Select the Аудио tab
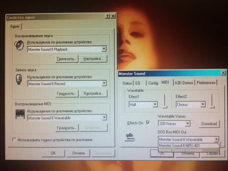Image resolution: width=228 pixels, height=171 pixels. tap(15, 27)
